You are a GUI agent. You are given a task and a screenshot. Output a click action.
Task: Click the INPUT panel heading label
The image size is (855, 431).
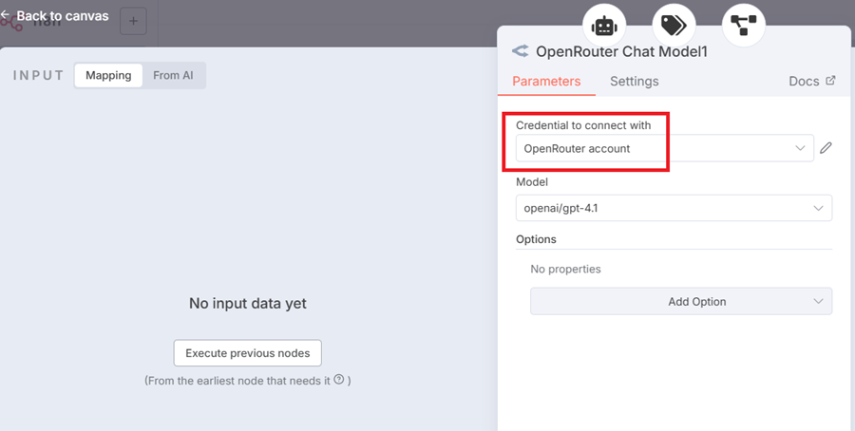click(x=39, y=75)
